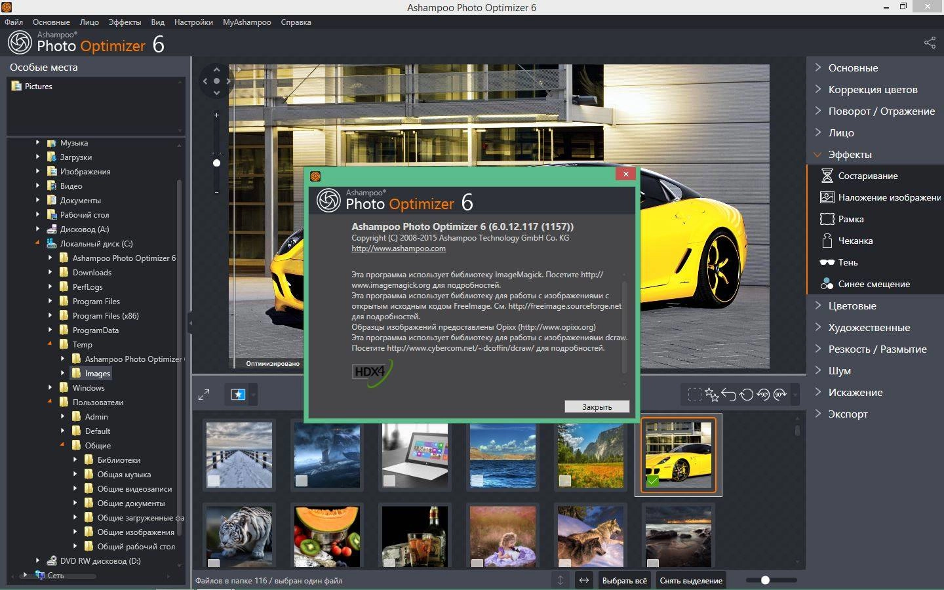Screen dimensions: 944x590
Task: Click the horizontal arrange arrow in status bar
Action: coord(583,580)
